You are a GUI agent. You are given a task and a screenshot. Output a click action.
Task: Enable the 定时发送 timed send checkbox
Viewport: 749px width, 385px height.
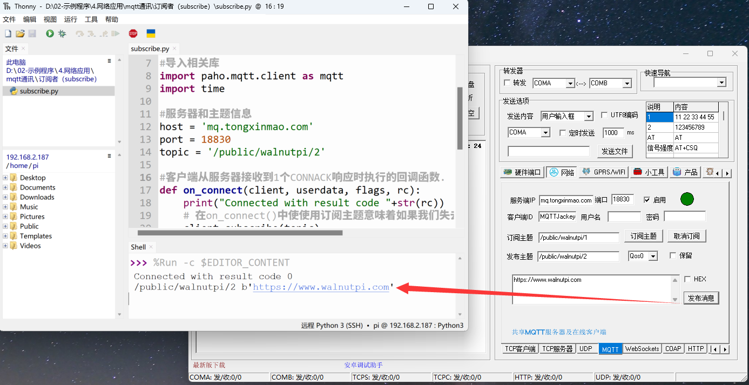(563, 133)
